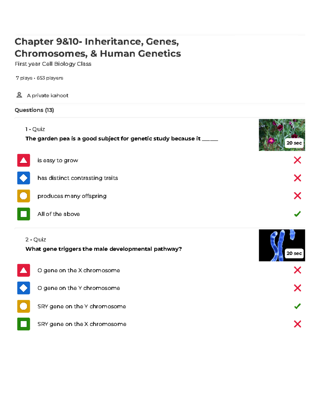Screen dimensions: 319x413
Task: Expand the Questions (13) section
Action: click(35, 110)
